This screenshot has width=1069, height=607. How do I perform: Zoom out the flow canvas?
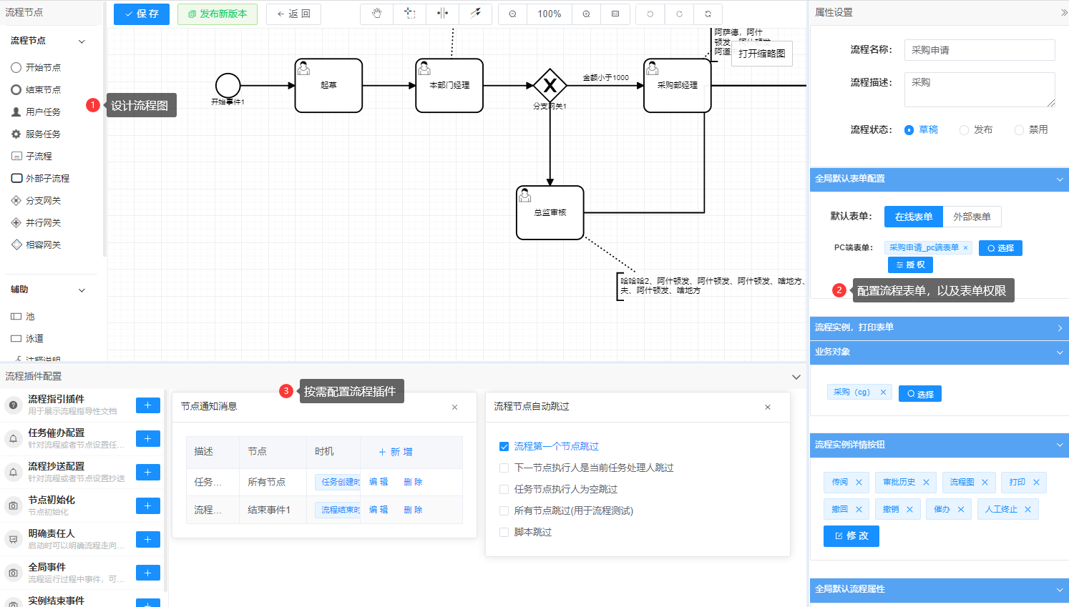pos(512,14)
